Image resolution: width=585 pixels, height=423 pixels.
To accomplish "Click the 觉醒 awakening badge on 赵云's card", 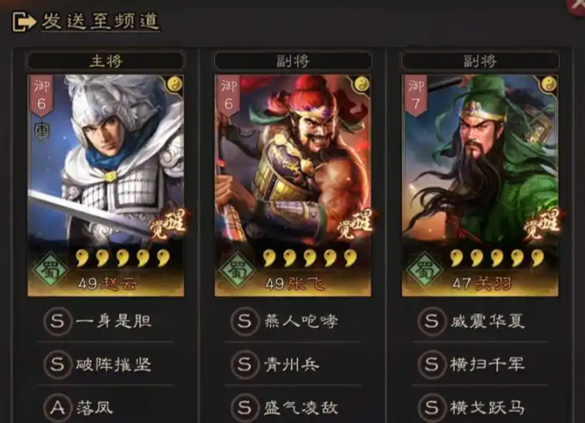I will 169,223.
